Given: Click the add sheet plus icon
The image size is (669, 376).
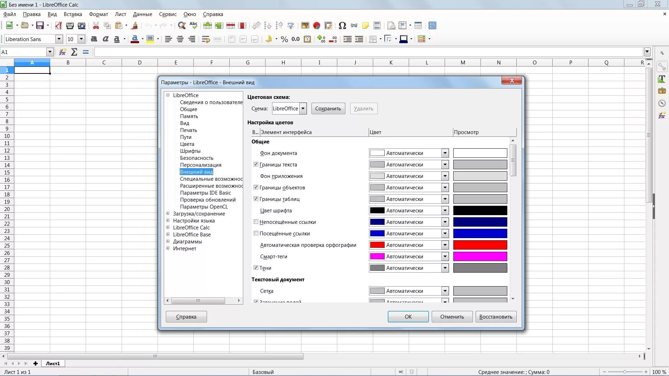Looking at the screenshot, I should click(35, 363).
